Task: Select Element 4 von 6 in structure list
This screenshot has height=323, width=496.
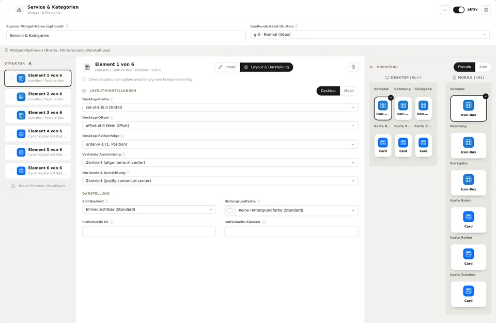Action: pyautogui.click(x=38, y=133)
